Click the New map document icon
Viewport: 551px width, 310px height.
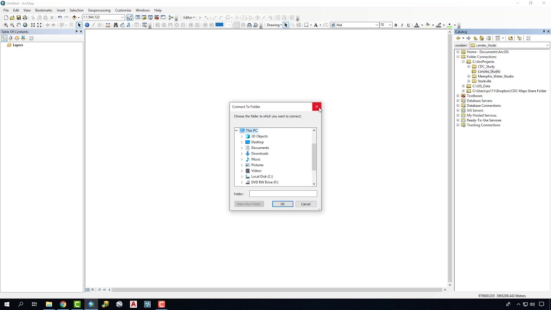pyautogui.click(x=6, y=17)
